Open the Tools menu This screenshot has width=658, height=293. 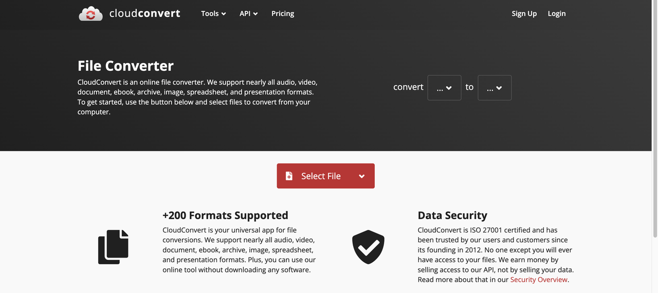(x=213, y=14)
